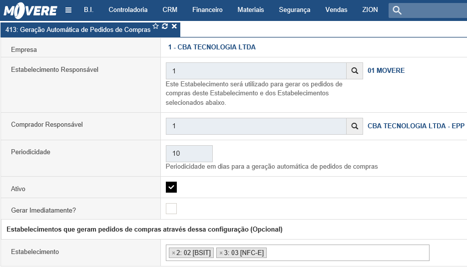Remove the 3: 03 [NFC-E] tag
The height and width of the screenshot is (268, 467).
point(221,253)
